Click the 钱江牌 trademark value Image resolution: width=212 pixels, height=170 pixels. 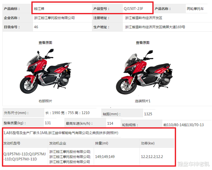pyautogui.click(x=39, y=9)
